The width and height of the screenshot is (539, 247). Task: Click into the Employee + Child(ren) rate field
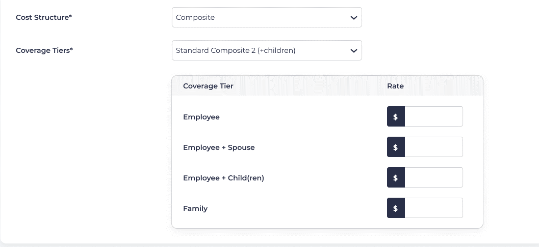[x=433, y=177]
